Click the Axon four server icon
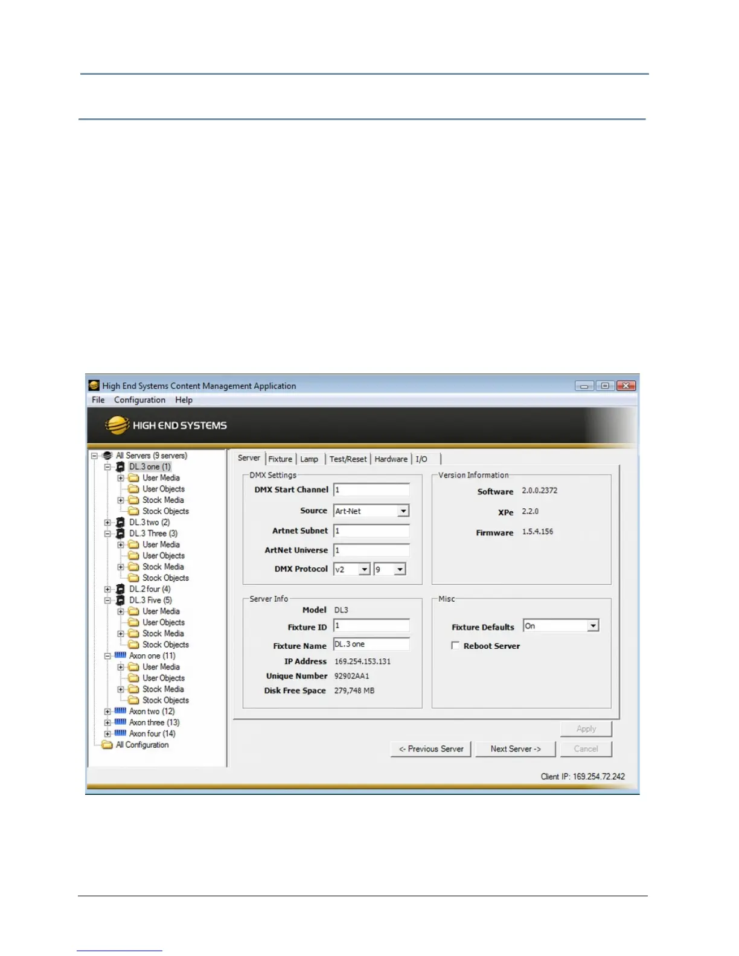 (x=120, y=733)
